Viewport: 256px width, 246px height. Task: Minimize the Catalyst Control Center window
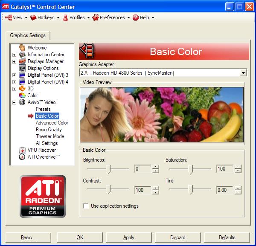coord(230,7)
